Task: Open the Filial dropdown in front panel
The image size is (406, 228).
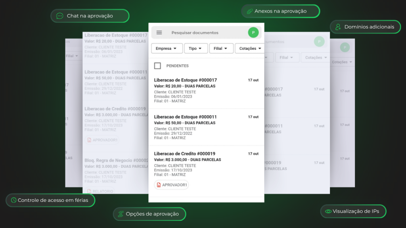Action: point(221,48)
